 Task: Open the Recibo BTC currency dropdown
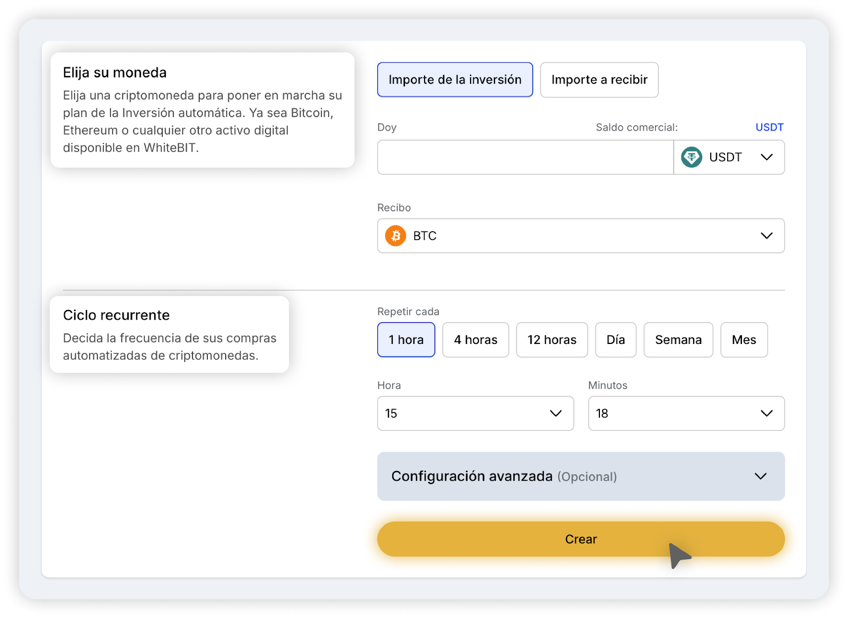[580, 236]
